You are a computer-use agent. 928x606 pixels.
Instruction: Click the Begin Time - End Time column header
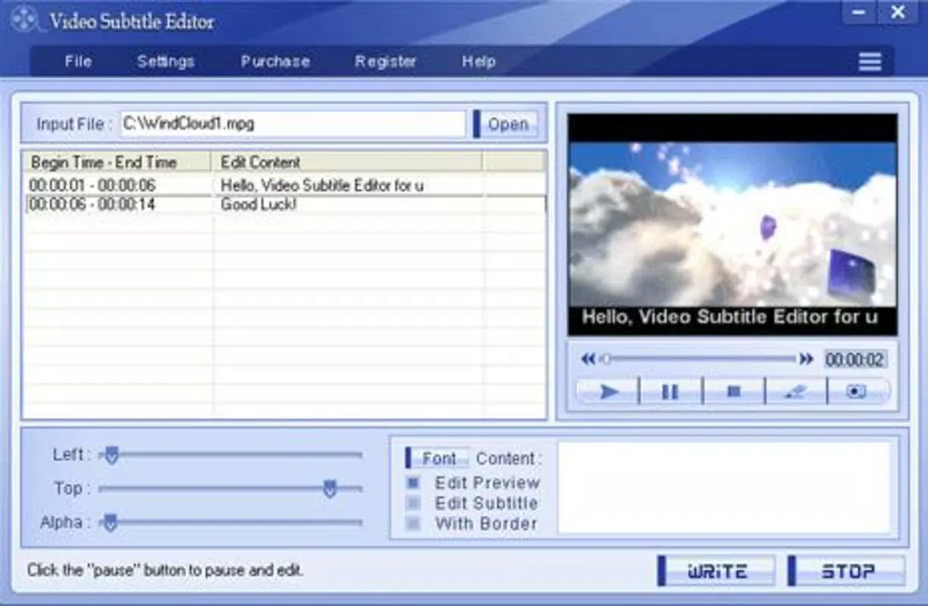click(118, 162)
